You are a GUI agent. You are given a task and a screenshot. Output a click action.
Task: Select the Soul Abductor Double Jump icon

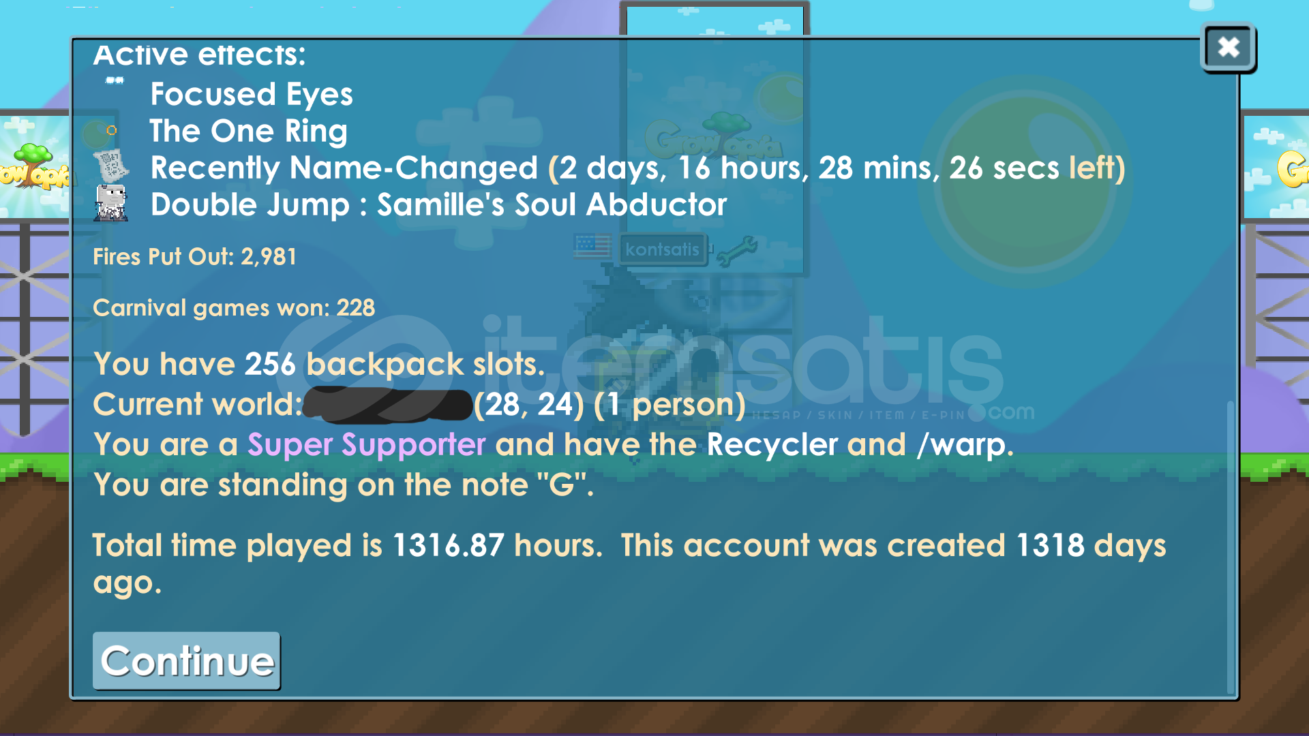[110, 203]
